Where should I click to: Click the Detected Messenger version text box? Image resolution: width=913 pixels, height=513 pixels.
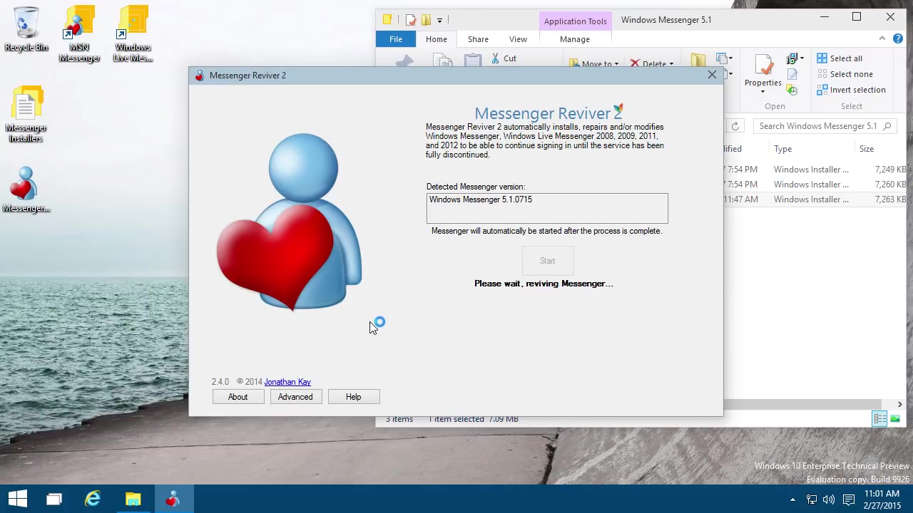click(x=547, y=208)
